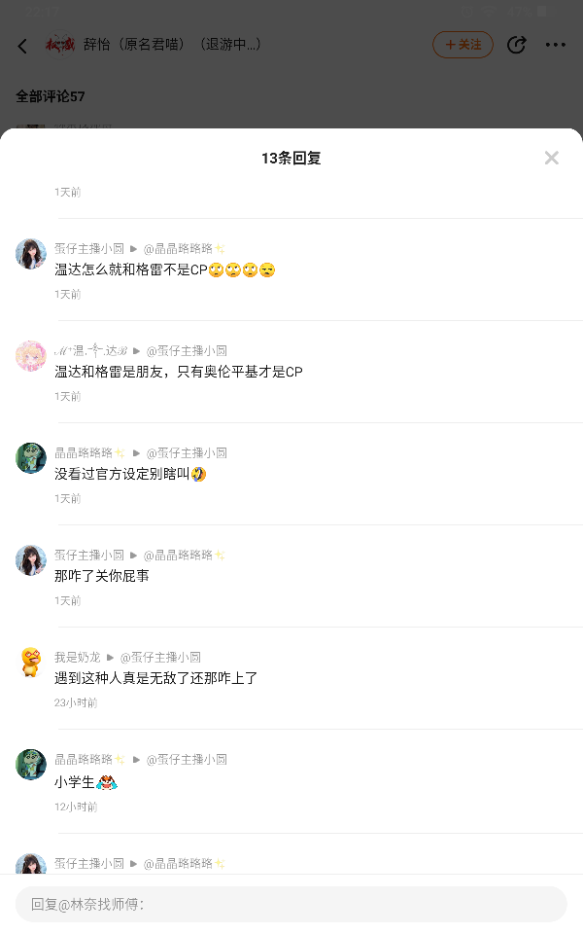583x934 pixels.
Task: Tap the comment 温达和格雷是朋友，只有奥伦平基才是CP
Action: point(179,372)
